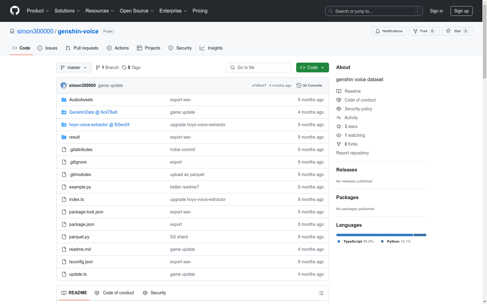Switch to Code of conduct README tab
This screenshot has width=487, height=304.
coord(114,293)
